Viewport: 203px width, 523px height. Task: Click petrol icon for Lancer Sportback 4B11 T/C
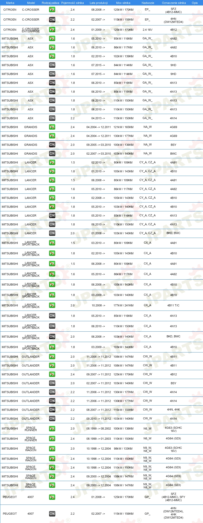tap(52, 305)
